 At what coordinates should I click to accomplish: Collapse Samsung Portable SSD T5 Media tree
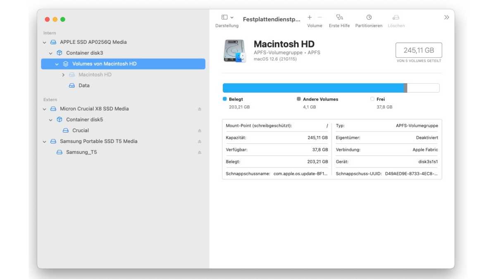click(x=45, y=141)
